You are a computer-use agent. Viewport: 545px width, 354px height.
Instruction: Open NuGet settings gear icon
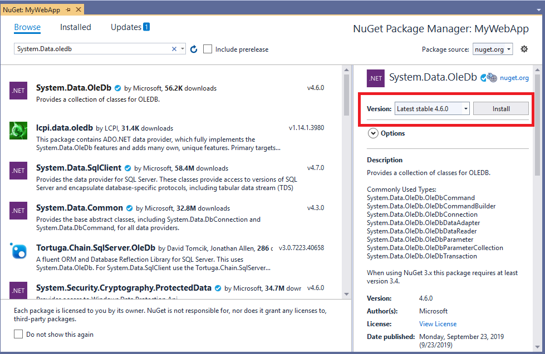tap(524, 49)
